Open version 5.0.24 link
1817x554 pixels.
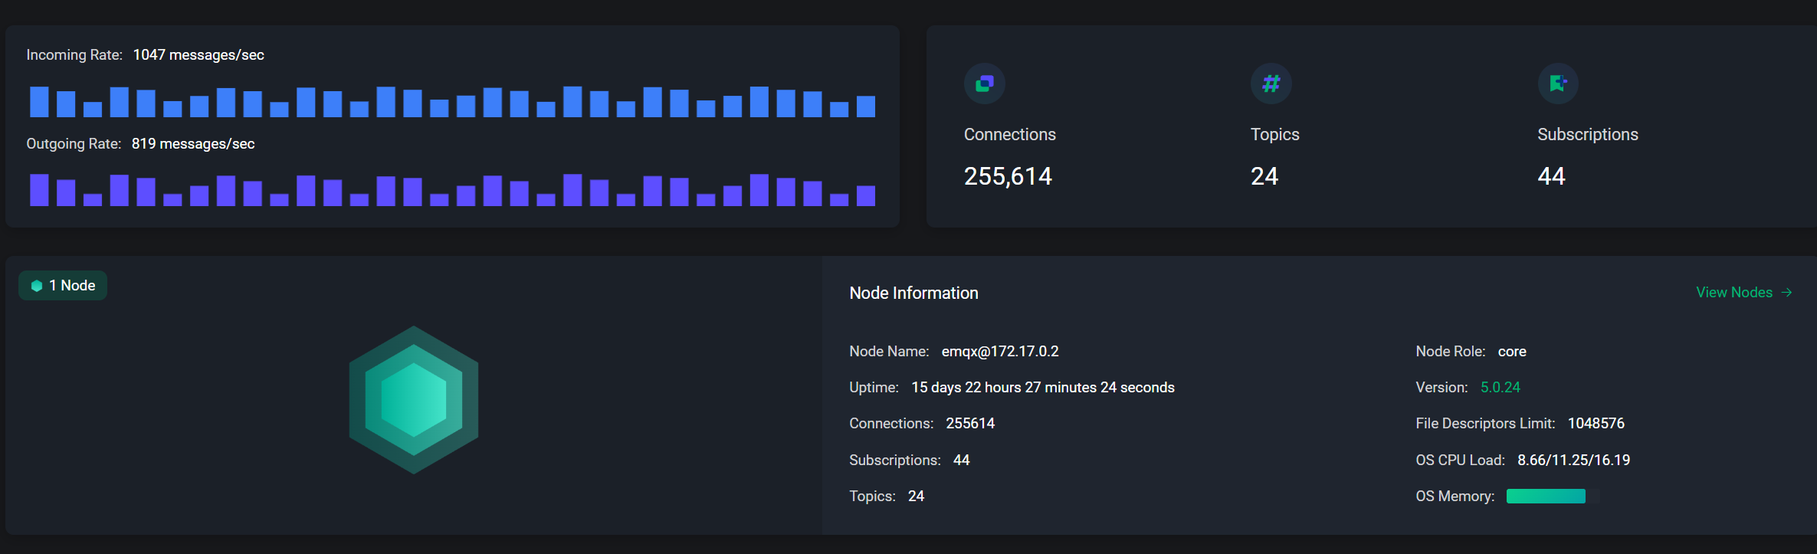(x=1500, y=388)
